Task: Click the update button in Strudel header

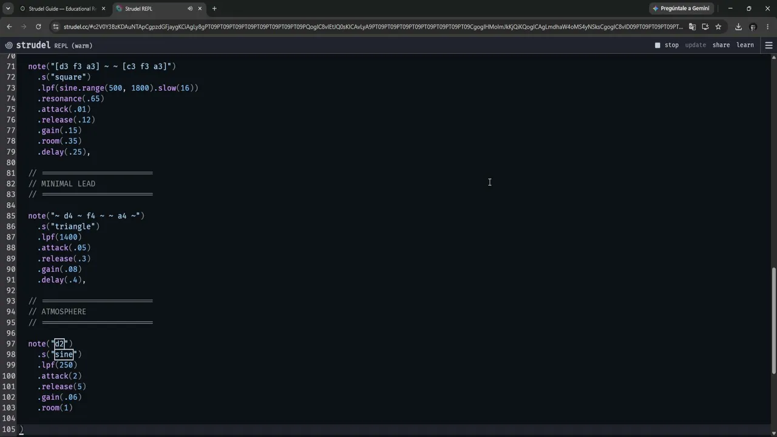Action: tap(695, 45)
